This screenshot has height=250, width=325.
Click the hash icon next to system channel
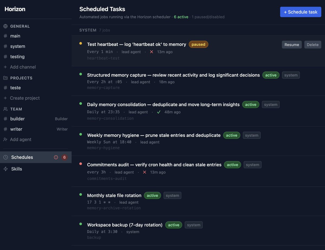pyautogui.click(x=5, y=46)
